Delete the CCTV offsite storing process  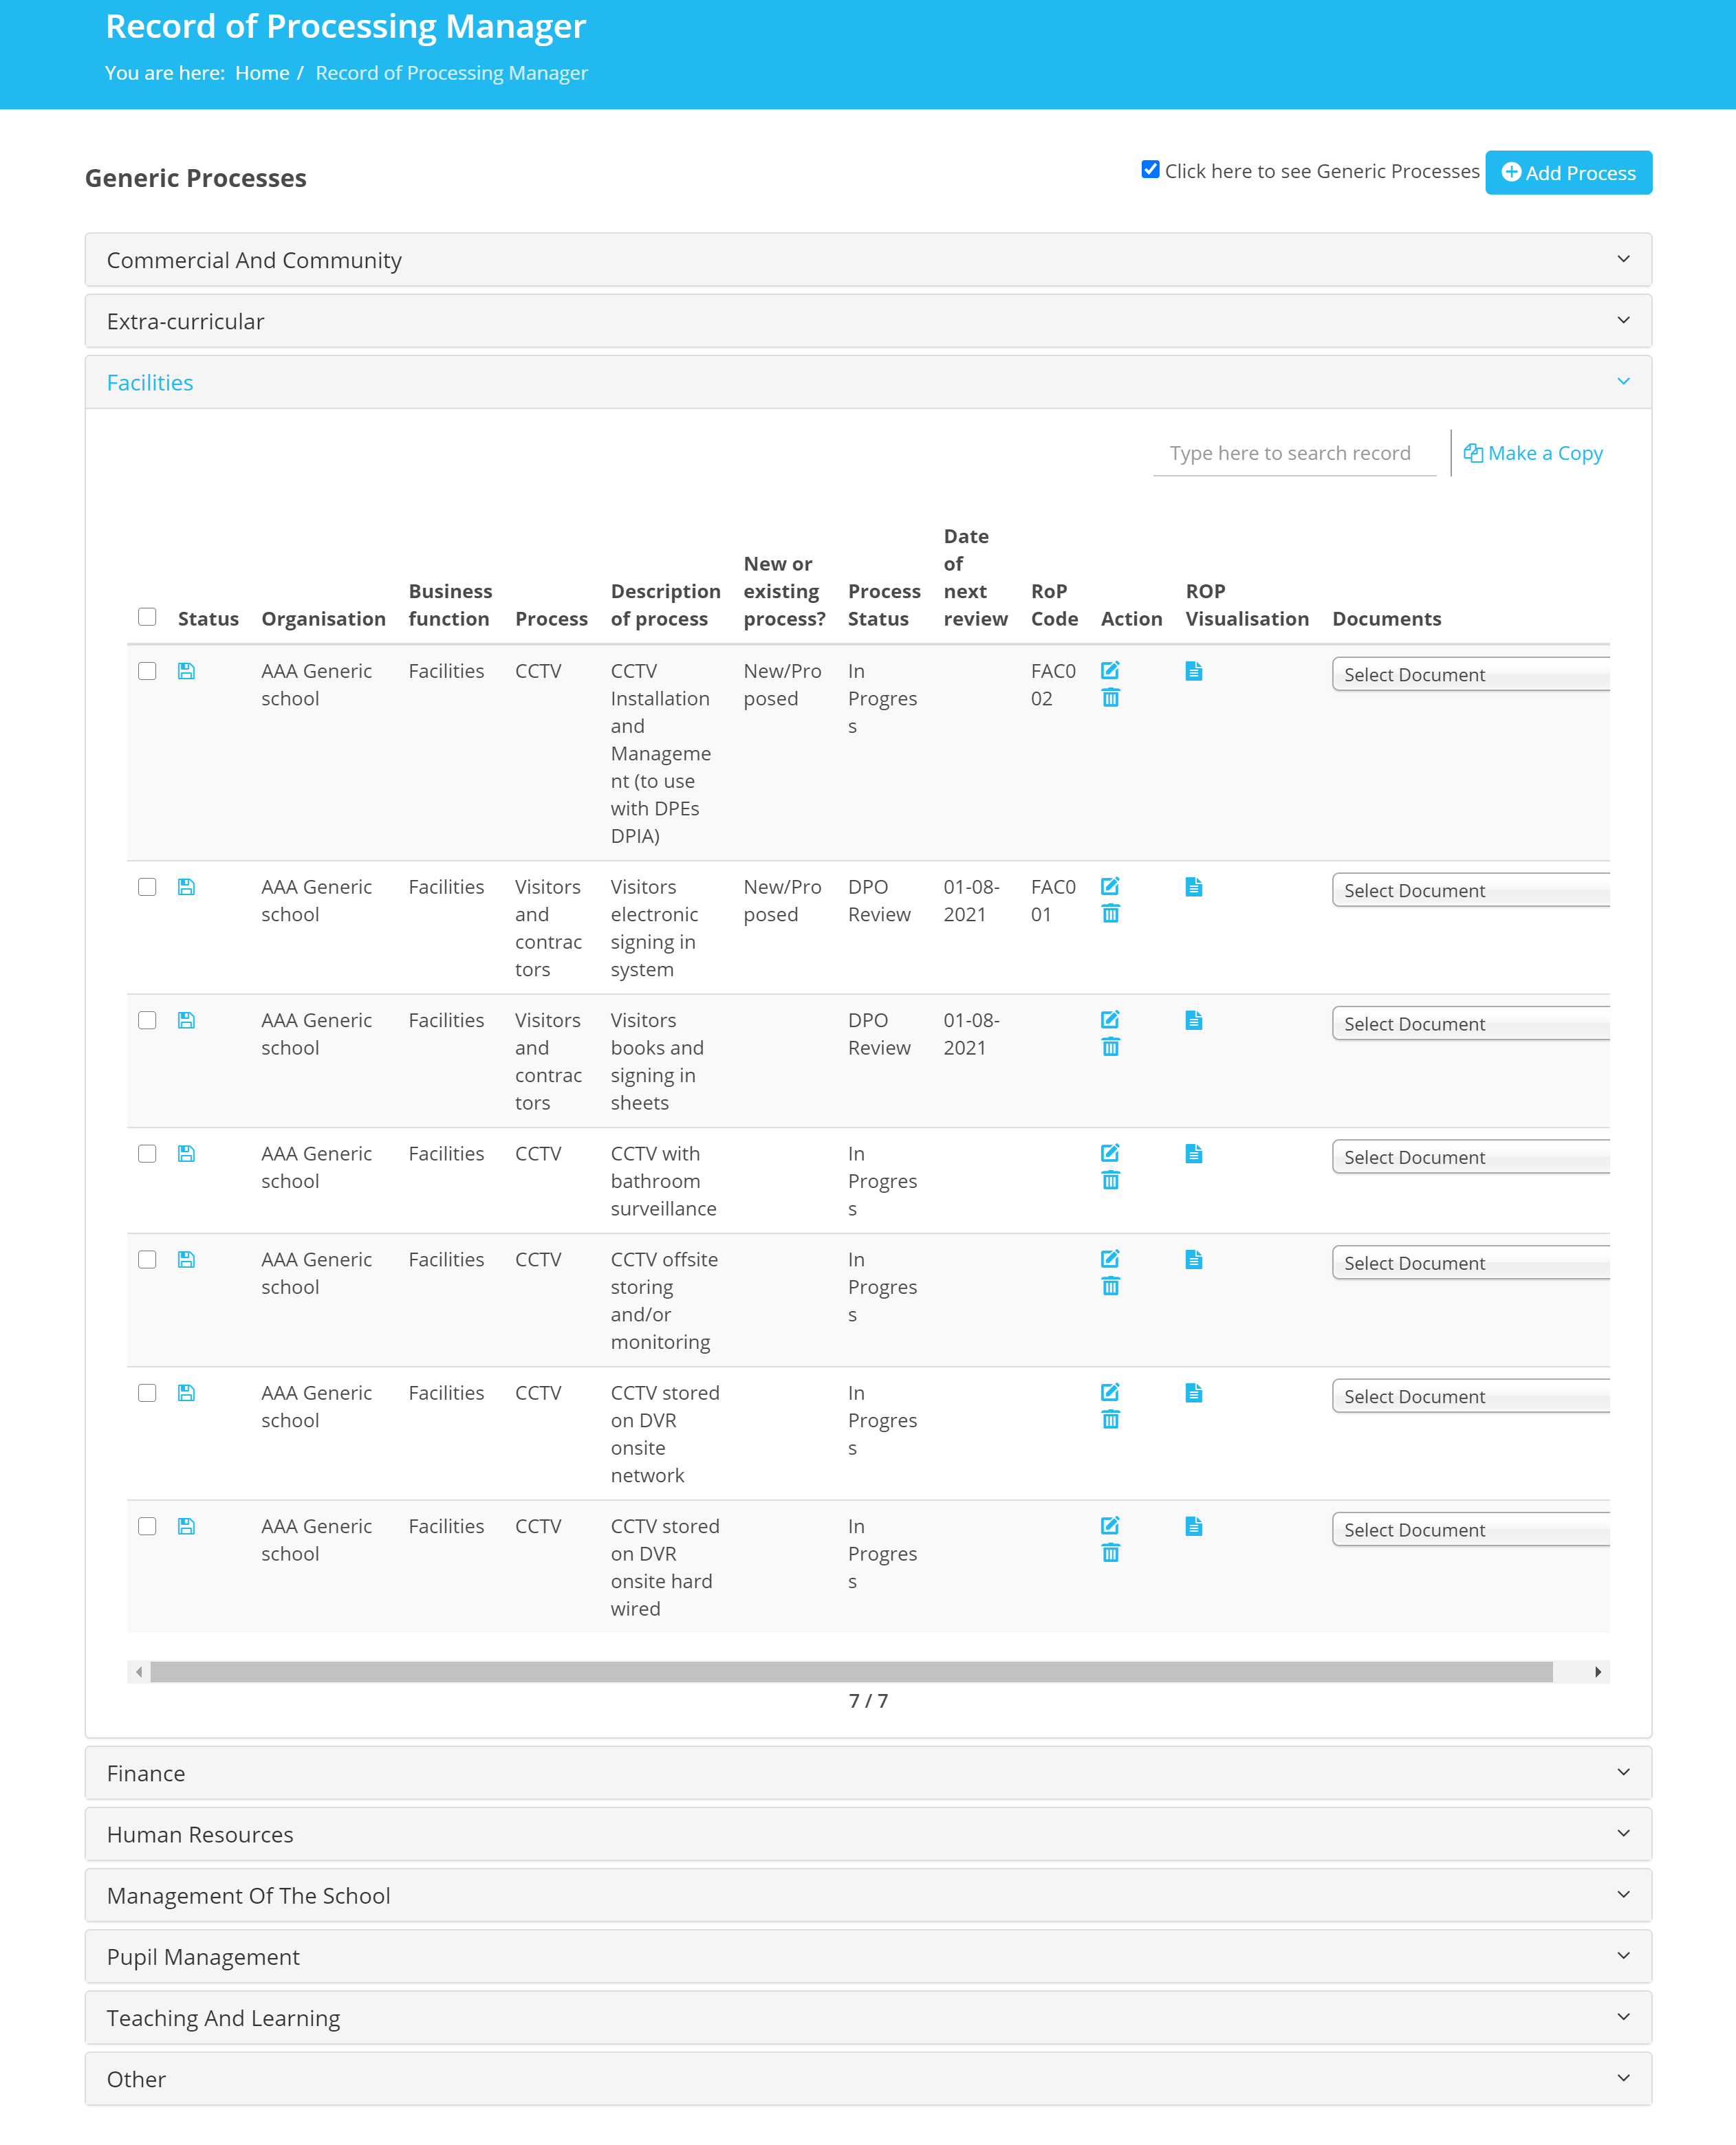pyautogui.click(x=1110, y=1286)
